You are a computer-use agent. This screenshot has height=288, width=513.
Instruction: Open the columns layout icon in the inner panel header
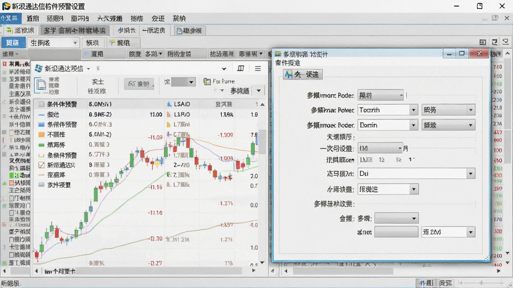click(x=240, y=68)
